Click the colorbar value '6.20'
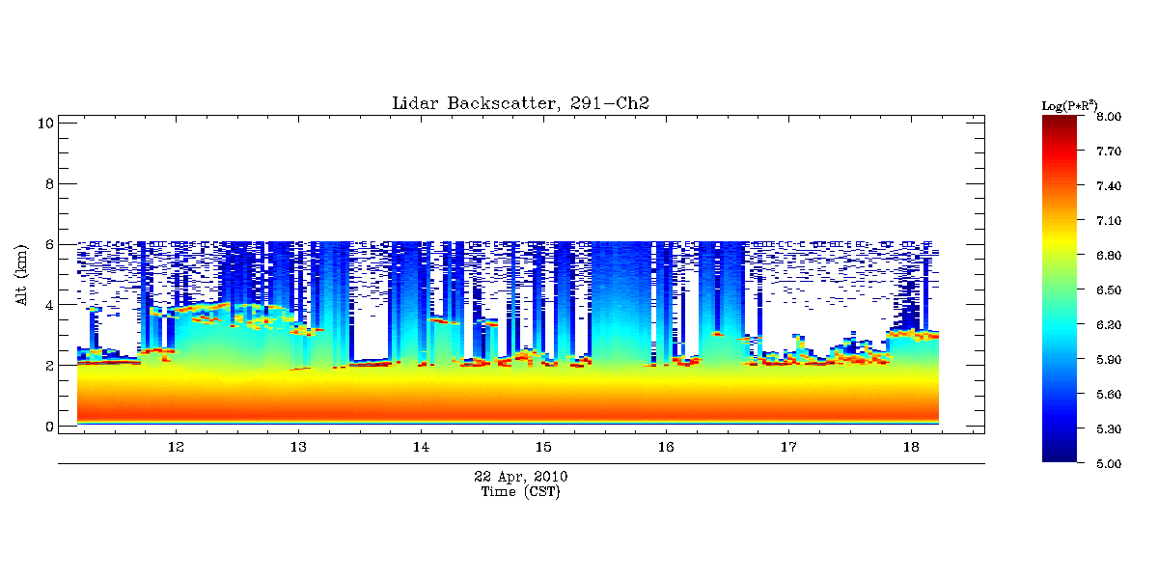Image resolution: width=1158 pixels, height=579 pixels. pos(1108,325)
